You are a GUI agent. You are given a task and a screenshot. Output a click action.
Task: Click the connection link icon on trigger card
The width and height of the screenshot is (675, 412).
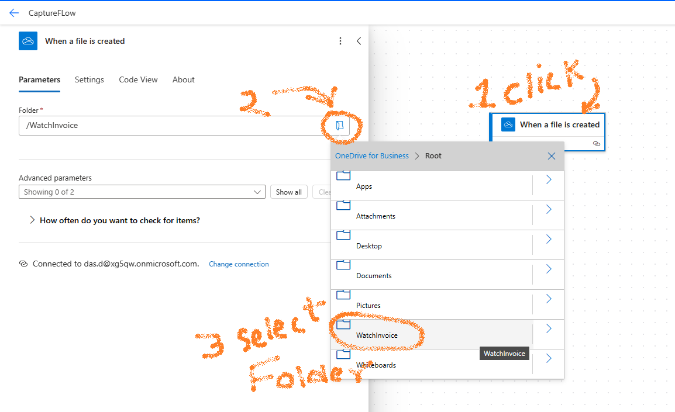click(596, 144)
